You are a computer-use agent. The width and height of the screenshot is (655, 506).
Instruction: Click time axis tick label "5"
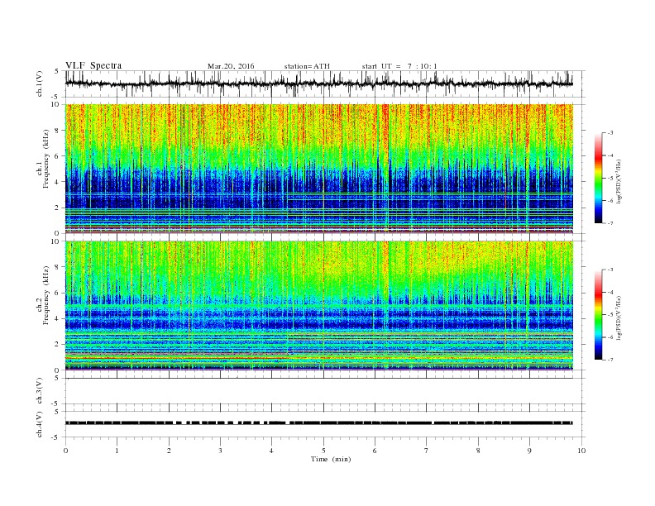coord(323,451)
